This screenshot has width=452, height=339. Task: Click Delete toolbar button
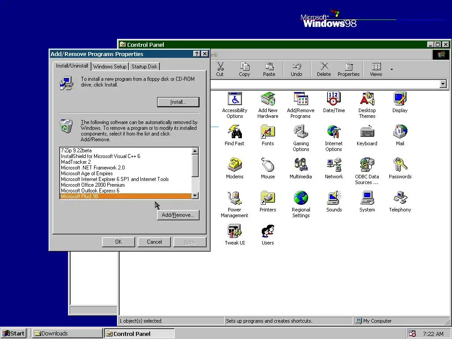tap(324, 69)
